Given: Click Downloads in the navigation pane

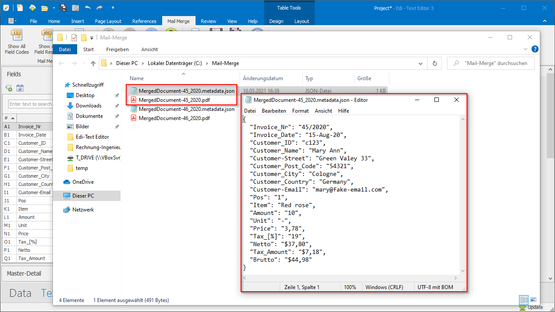Looking at the screenshot, I should pyautogui.click(x=88, y=106).
